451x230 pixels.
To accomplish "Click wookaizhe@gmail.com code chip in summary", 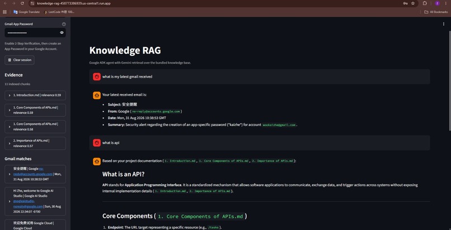I will click(x=279, y=125).
